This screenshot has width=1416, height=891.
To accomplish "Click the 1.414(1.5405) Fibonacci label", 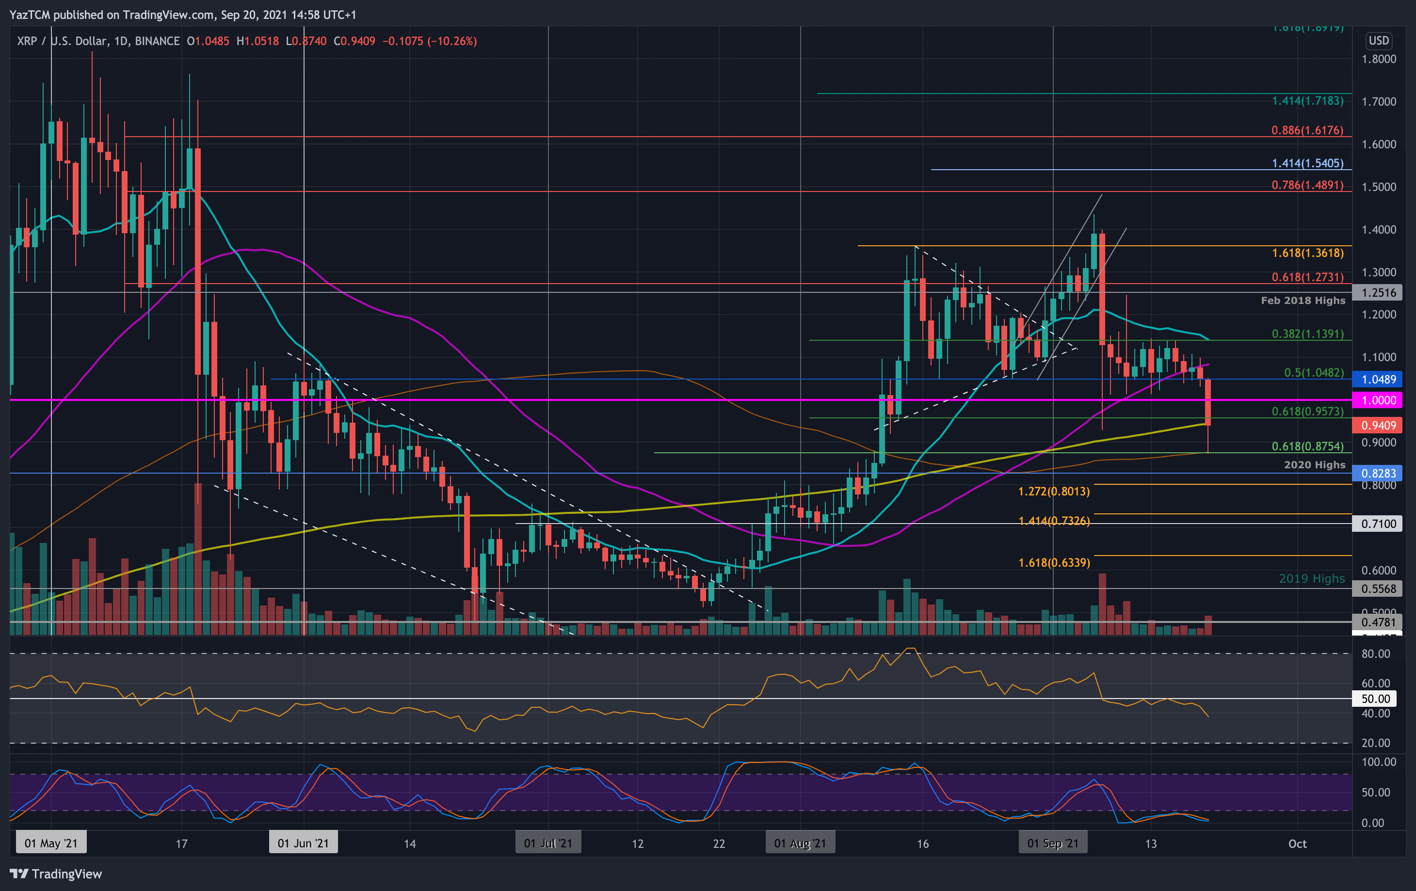I will [x=1308, y=163].
